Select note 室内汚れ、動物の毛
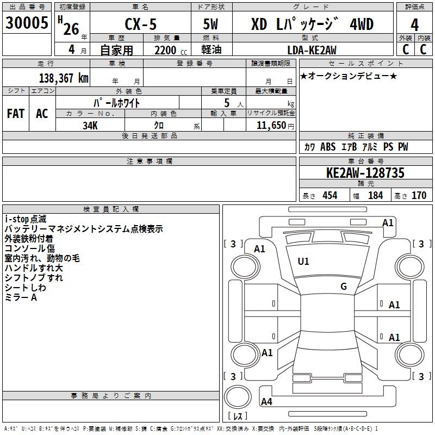The image size is (435, 435). pos(42,258)
